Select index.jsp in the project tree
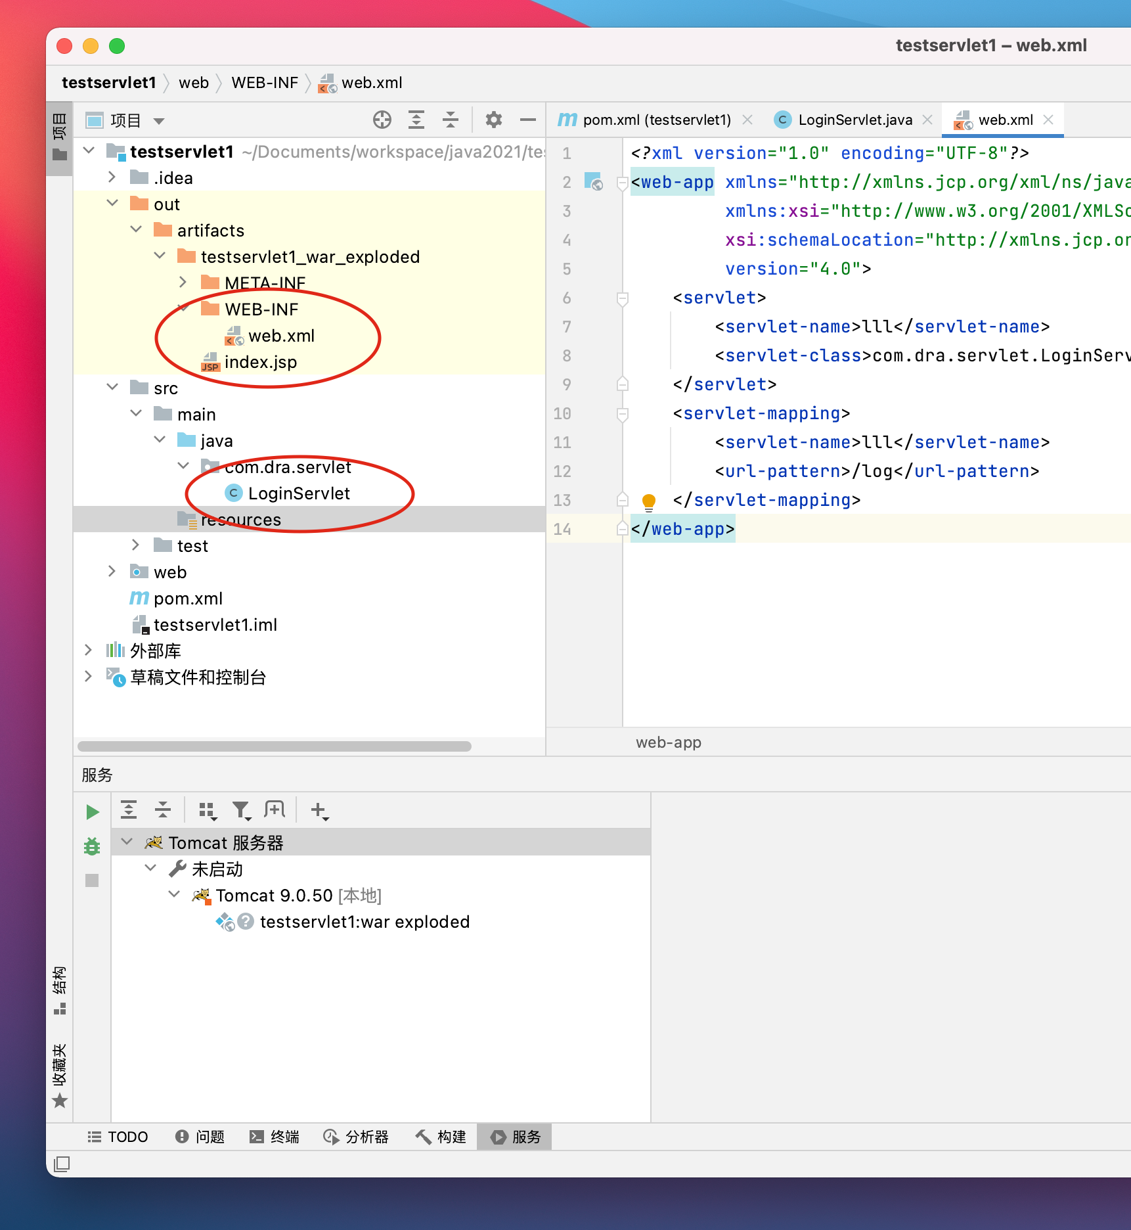This screenshot has width=1131, height=1230. click(x=261, y=362)
